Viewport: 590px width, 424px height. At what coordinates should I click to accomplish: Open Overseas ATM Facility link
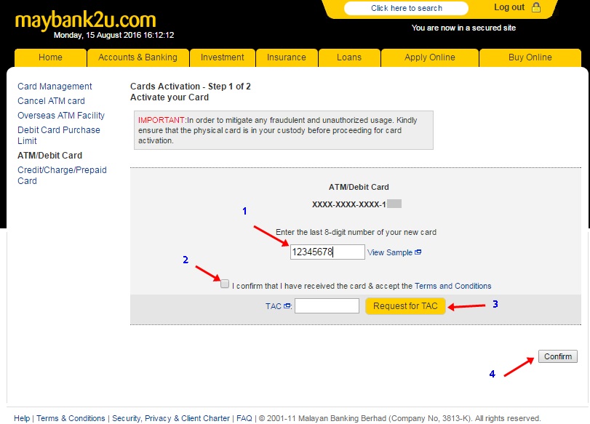61,116
